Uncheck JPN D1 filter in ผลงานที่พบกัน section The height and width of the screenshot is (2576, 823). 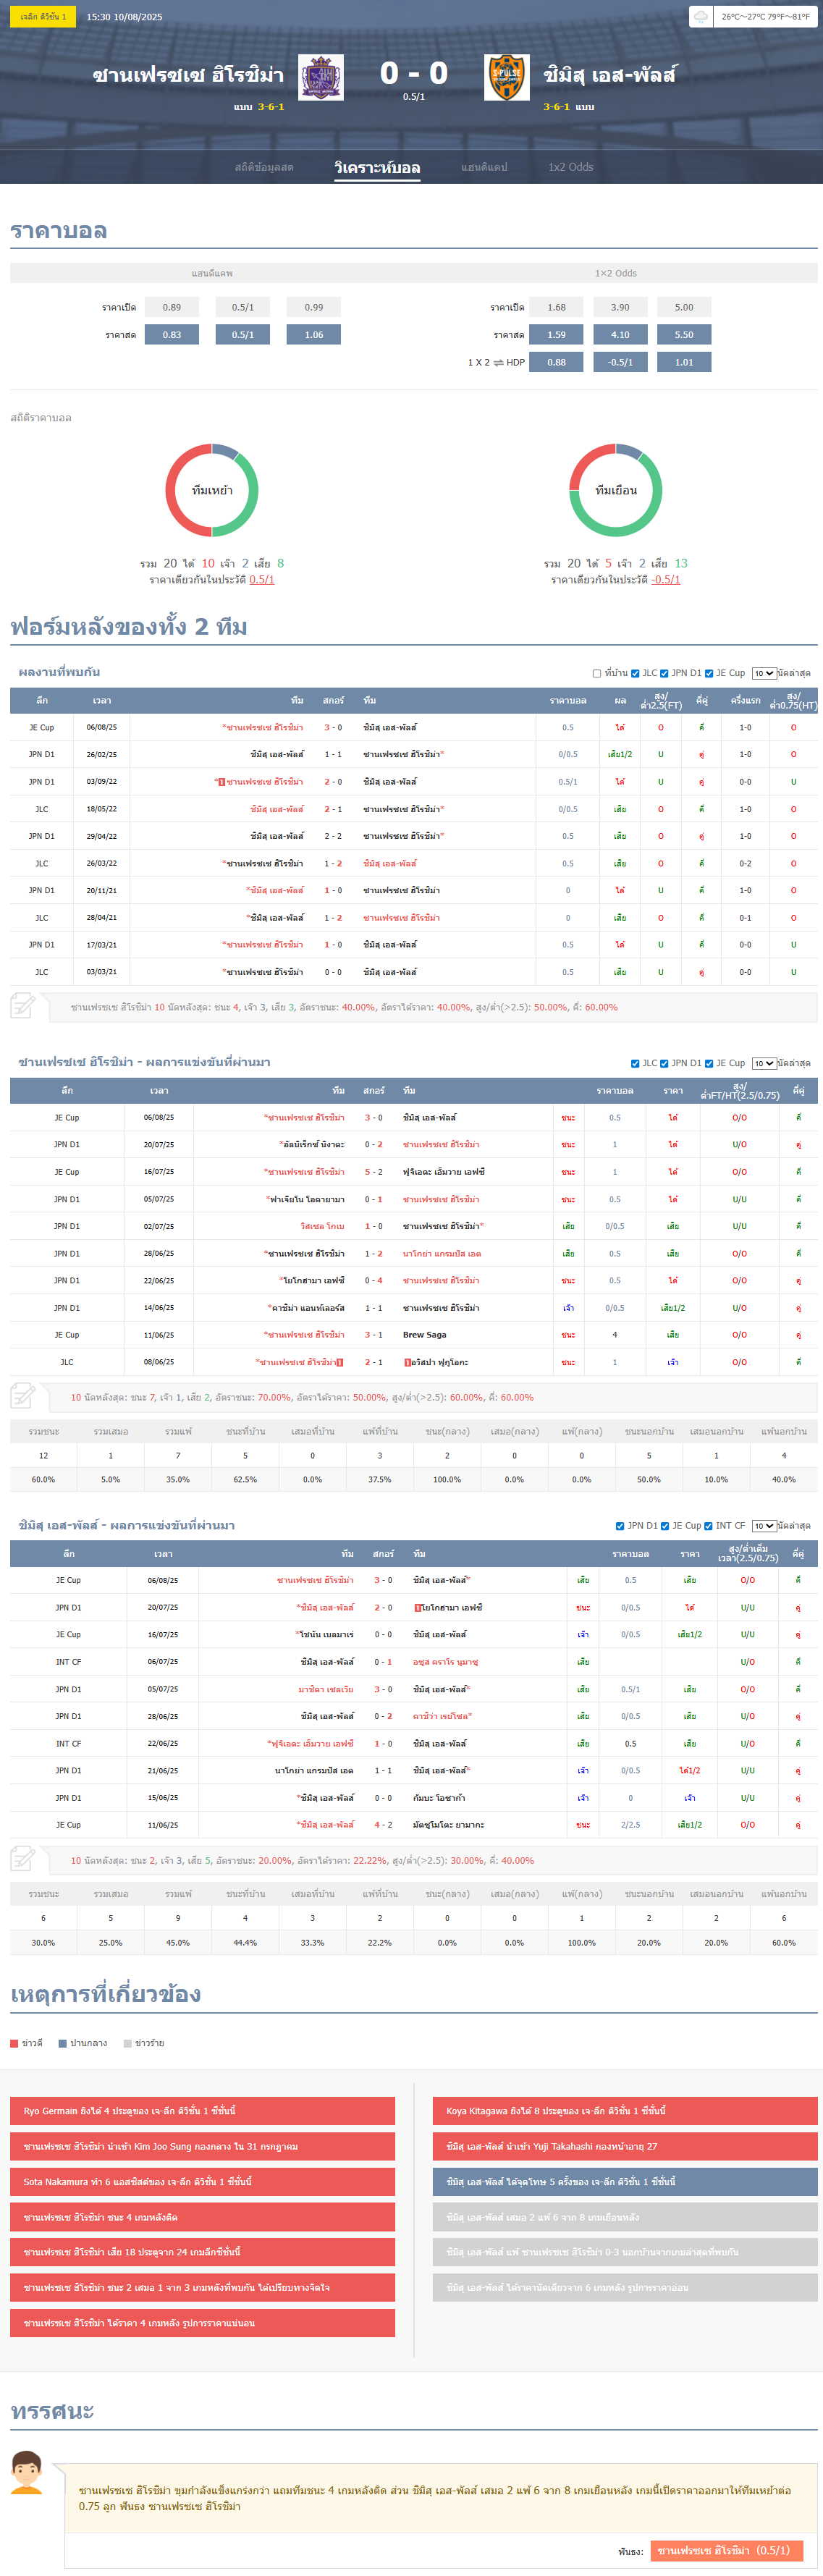pyautogui.click(x=664, y=674)
